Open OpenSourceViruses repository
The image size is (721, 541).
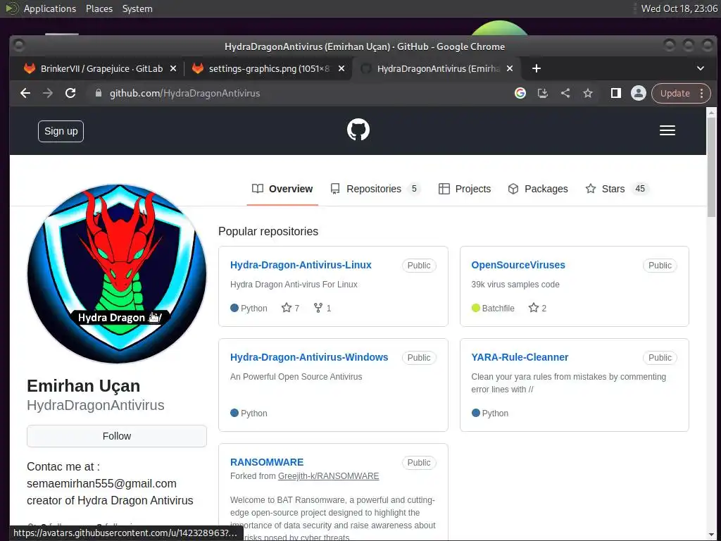pyautogui.click(x=518, y=265)
